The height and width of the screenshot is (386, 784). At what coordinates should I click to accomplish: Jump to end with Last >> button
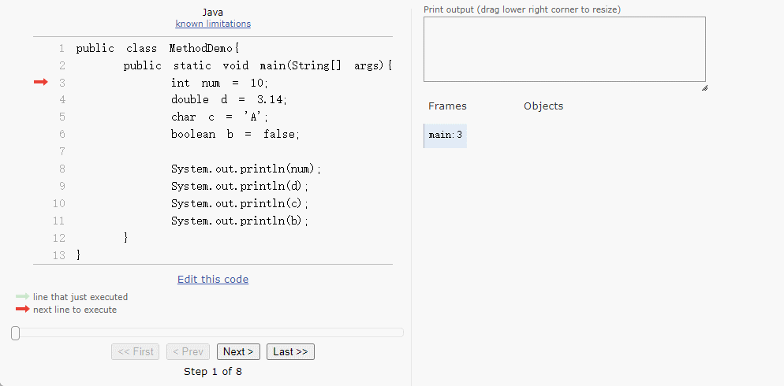[290, 351]
